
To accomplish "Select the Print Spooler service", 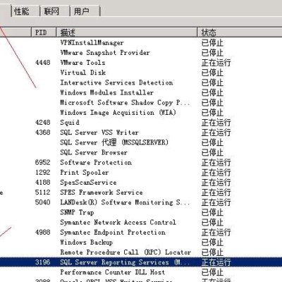I will [141, 173].
